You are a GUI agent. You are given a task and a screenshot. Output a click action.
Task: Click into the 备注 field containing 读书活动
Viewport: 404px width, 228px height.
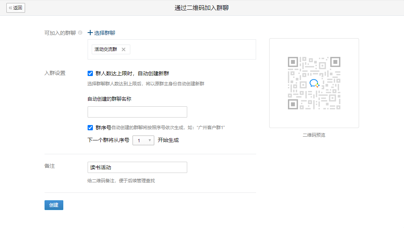click(x=137, y=167)
